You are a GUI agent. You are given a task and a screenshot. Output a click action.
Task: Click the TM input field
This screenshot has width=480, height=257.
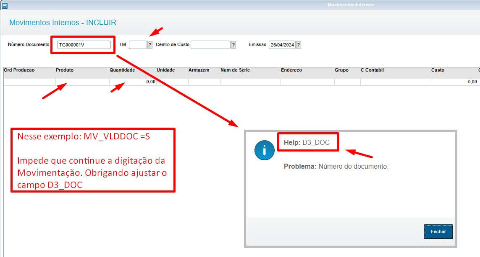[x=138, y=45]
